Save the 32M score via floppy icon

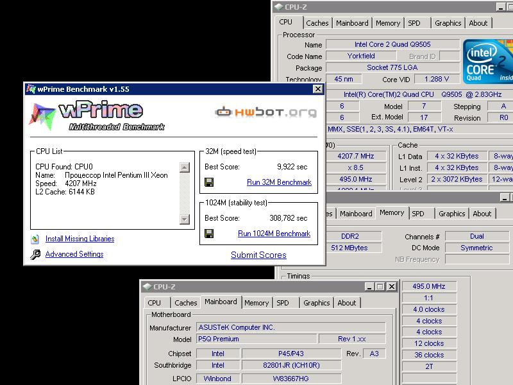point(209,182)
